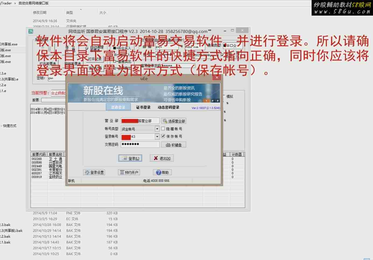Click the 退出(X) exit button
The image size is (373, 260).
(x=162, y=158)
